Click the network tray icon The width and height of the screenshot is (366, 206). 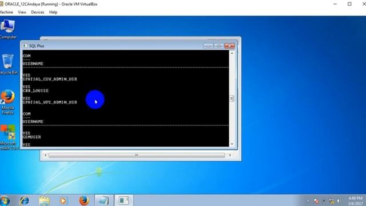pos(332,201)
